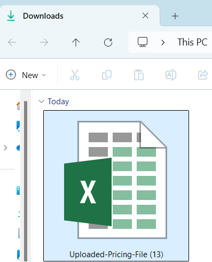Image resolution: width=212 pixels, height=262 pixels.
Task: Refresh the Downloads folder view
Action: pos(108,42)
